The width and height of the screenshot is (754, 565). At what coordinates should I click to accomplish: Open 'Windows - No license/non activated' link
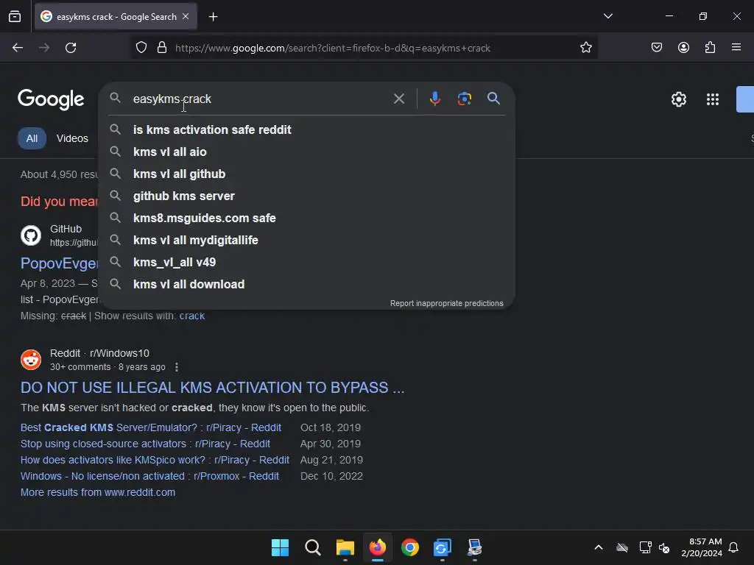coord(149,476)
